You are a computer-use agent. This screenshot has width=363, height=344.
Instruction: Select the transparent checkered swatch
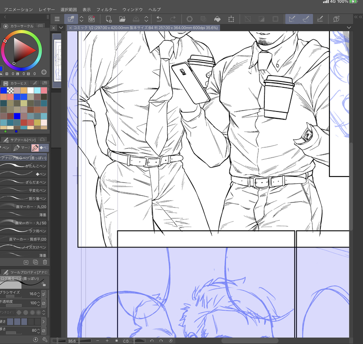click(10, 90)
